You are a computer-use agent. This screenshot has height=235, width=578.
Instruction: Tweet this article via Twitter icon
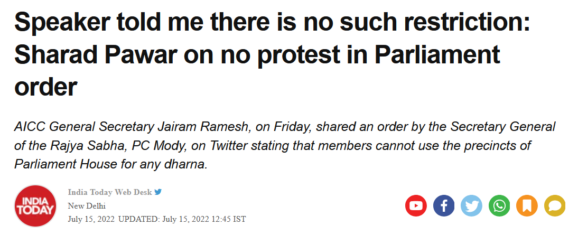tap(471, 205)
